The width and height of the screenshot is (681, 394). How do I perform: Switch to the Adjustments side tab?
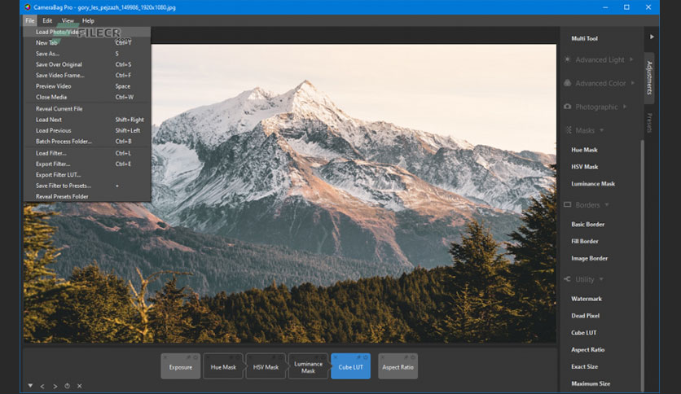pos(649,77)
